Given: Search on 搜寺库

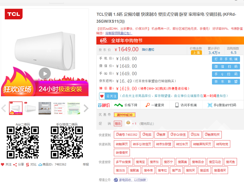Looking at the screenshot, I should [148, 170].
